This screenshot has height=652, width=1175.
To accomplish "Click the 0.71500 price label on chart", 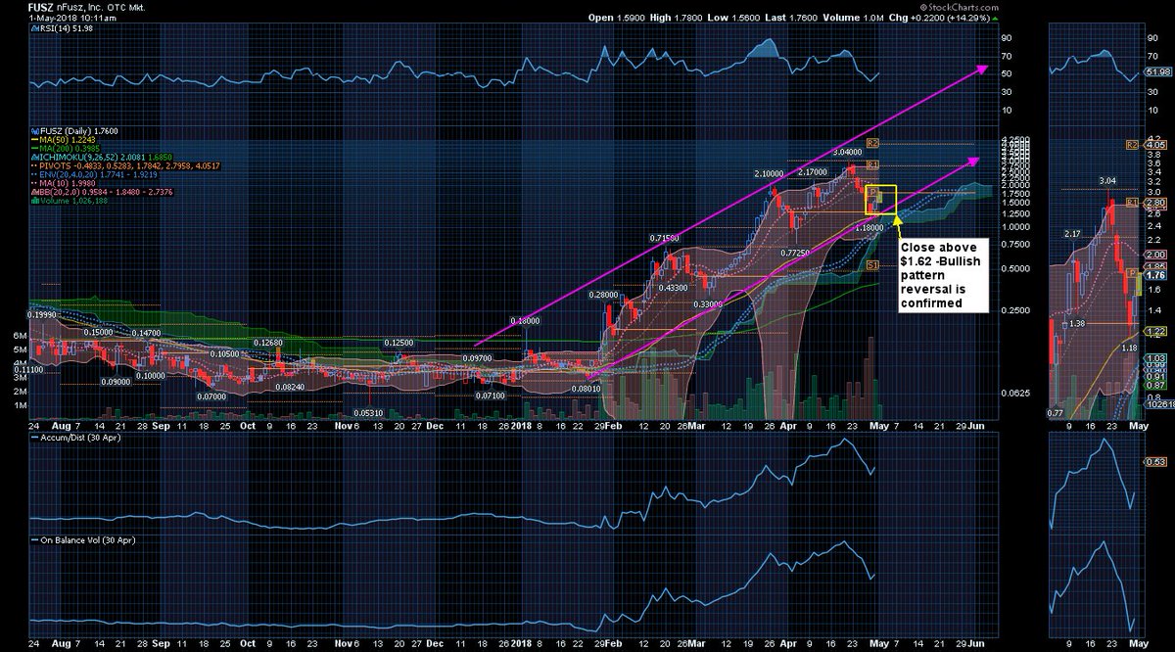I will (x=663, y=238).
